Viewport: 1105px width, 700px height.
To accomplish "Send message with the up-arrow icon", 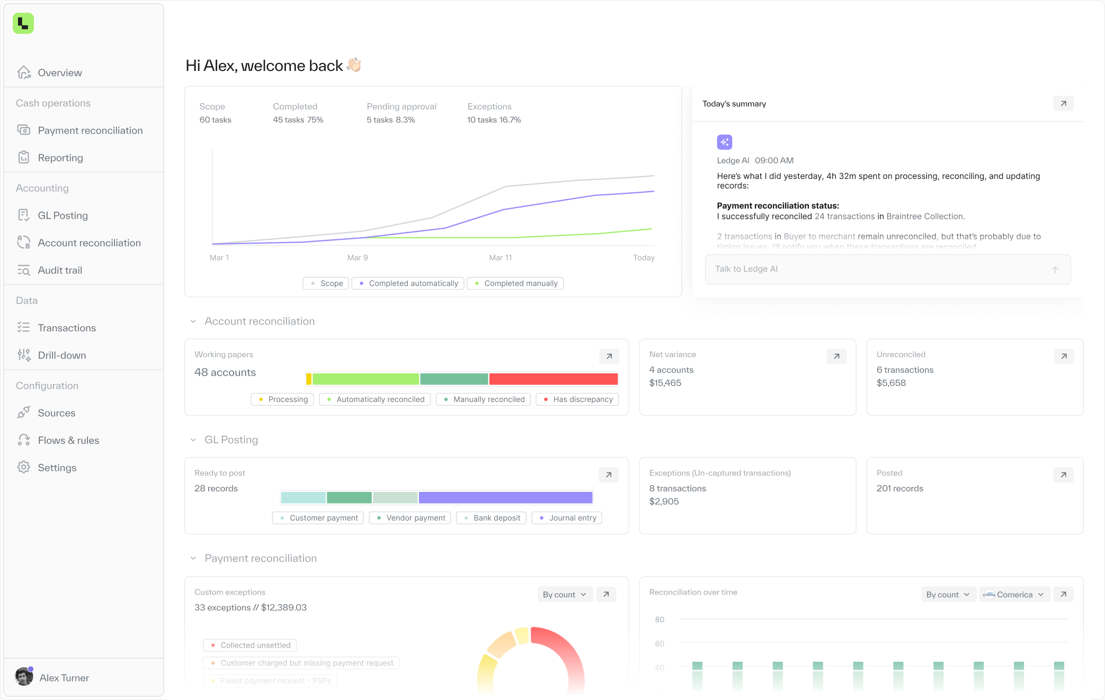I will pyautogui.click(x=1055, y=270).
